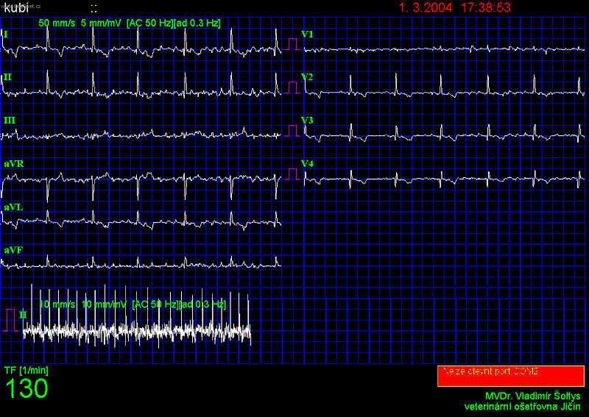This screenshot has width=589, height=417.
Task: Click the magenta calibration pulse beside V2
Action: tap(293, 87)
